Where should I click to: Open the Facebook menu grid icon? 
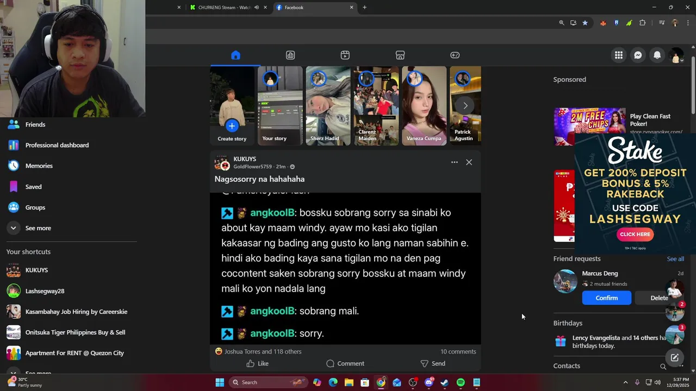[x=619, y=55]
